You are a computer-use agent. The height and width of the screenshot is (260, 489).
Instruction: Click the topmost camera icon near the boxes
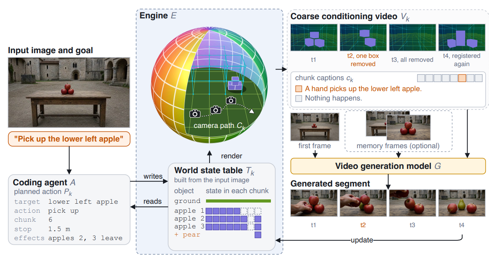coord(231,100)
